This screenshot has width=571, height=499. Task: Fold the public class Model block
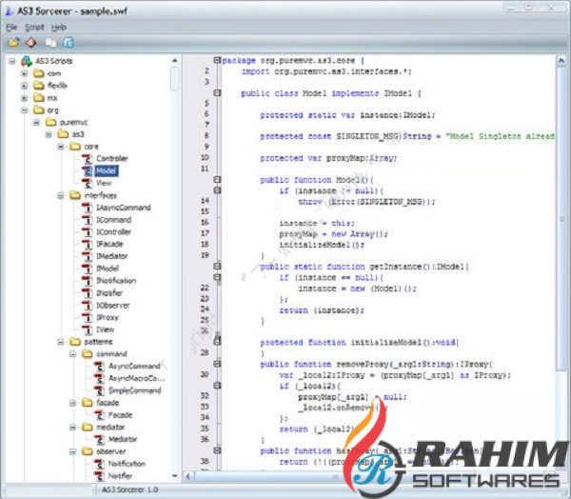[x=217, y=93]
